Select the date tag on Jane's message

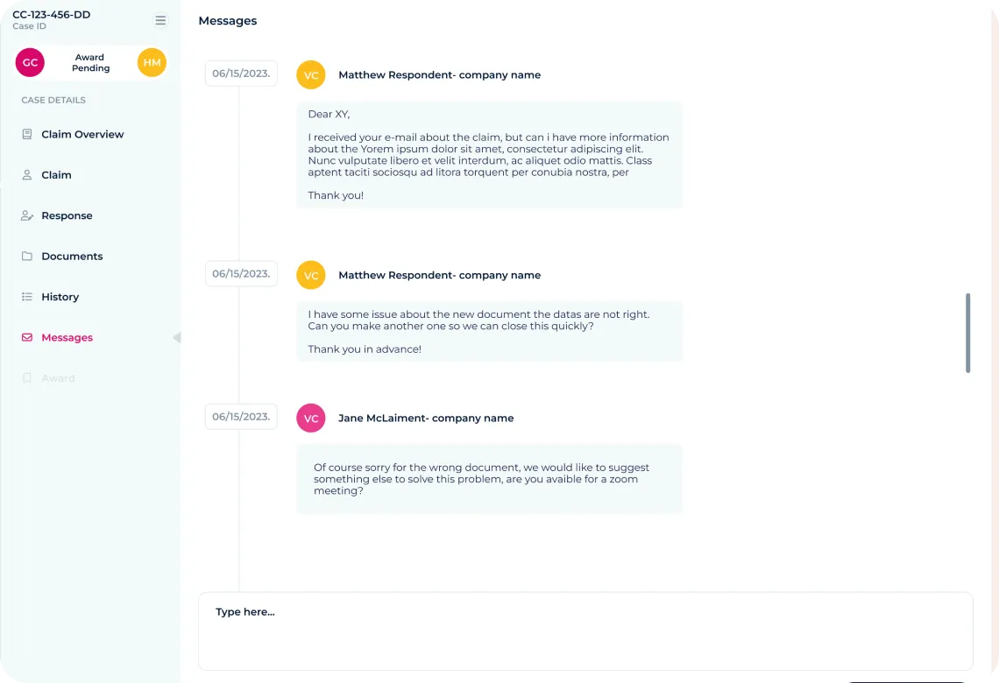[241, 416]
